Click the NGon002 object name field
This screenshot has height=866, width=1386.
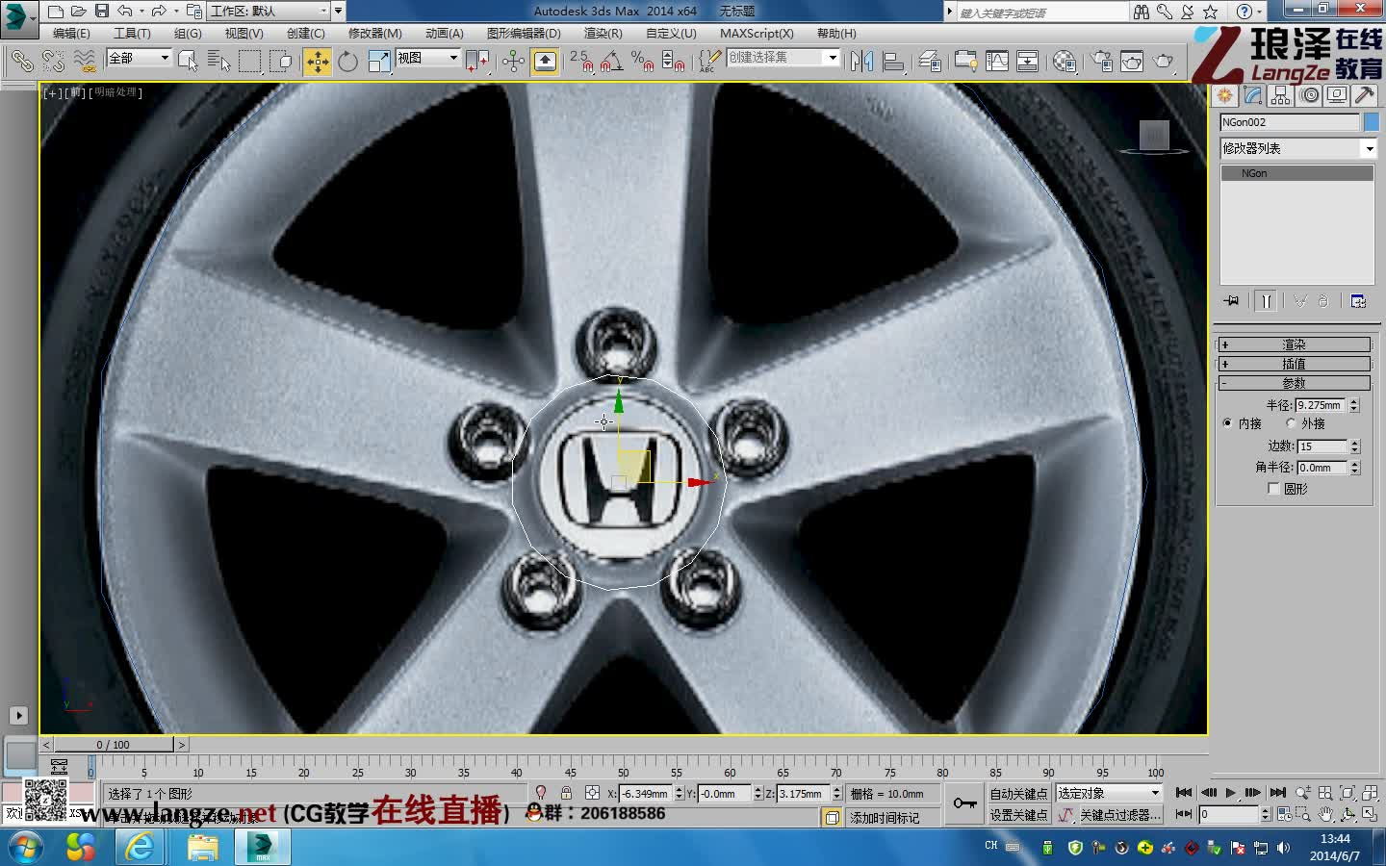point(1290,122)
